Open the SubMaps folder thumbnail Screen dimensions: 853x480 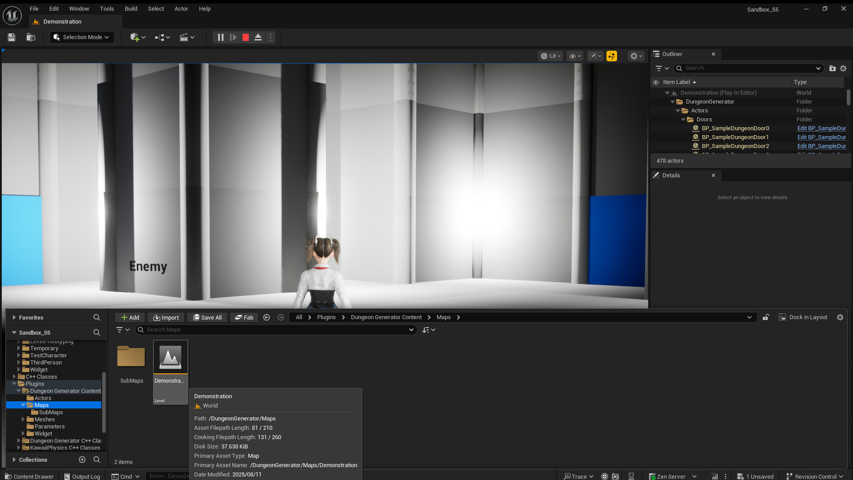click(131, 357)
